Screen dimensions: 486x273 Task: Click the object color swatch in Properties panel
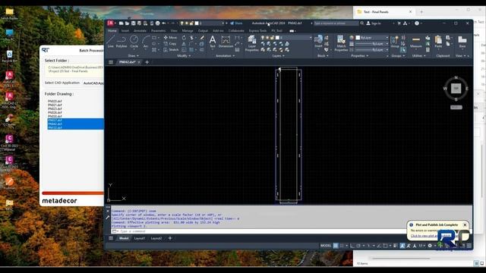click(358, 37)
